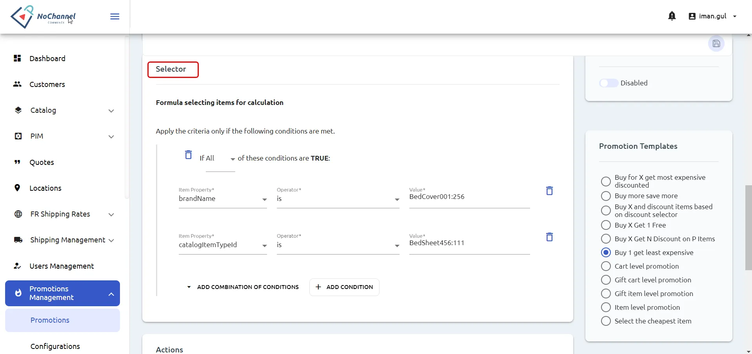Click the BedCover001:256 value field
Screen dimensions: 752x354
[x=469, y=197]
